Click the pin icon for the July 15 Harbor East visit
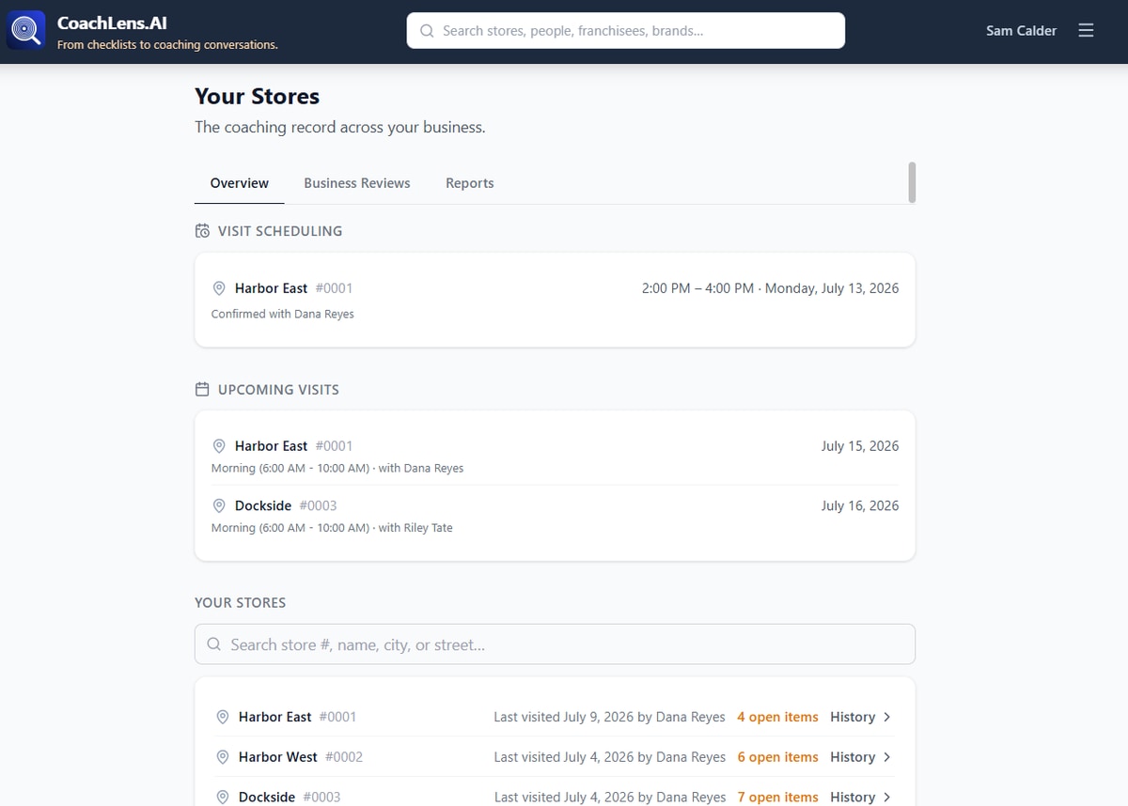 click(x=219, y=446)
